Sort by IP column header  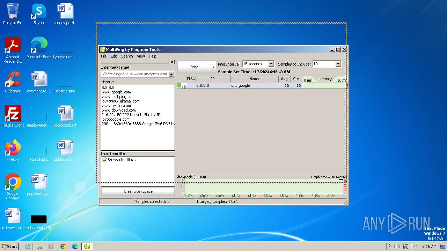[x=213, y=79]
